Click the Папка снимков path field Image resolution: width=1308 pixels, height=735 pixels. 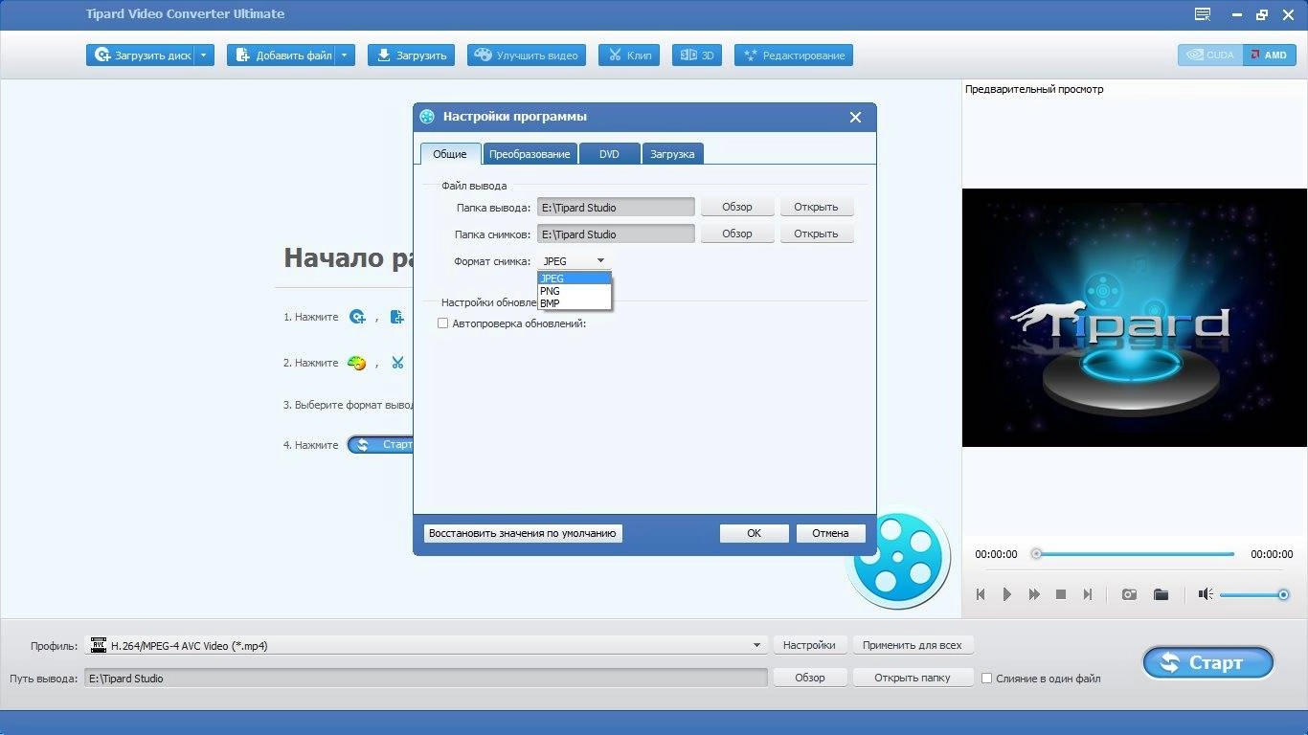coord(616,234)
